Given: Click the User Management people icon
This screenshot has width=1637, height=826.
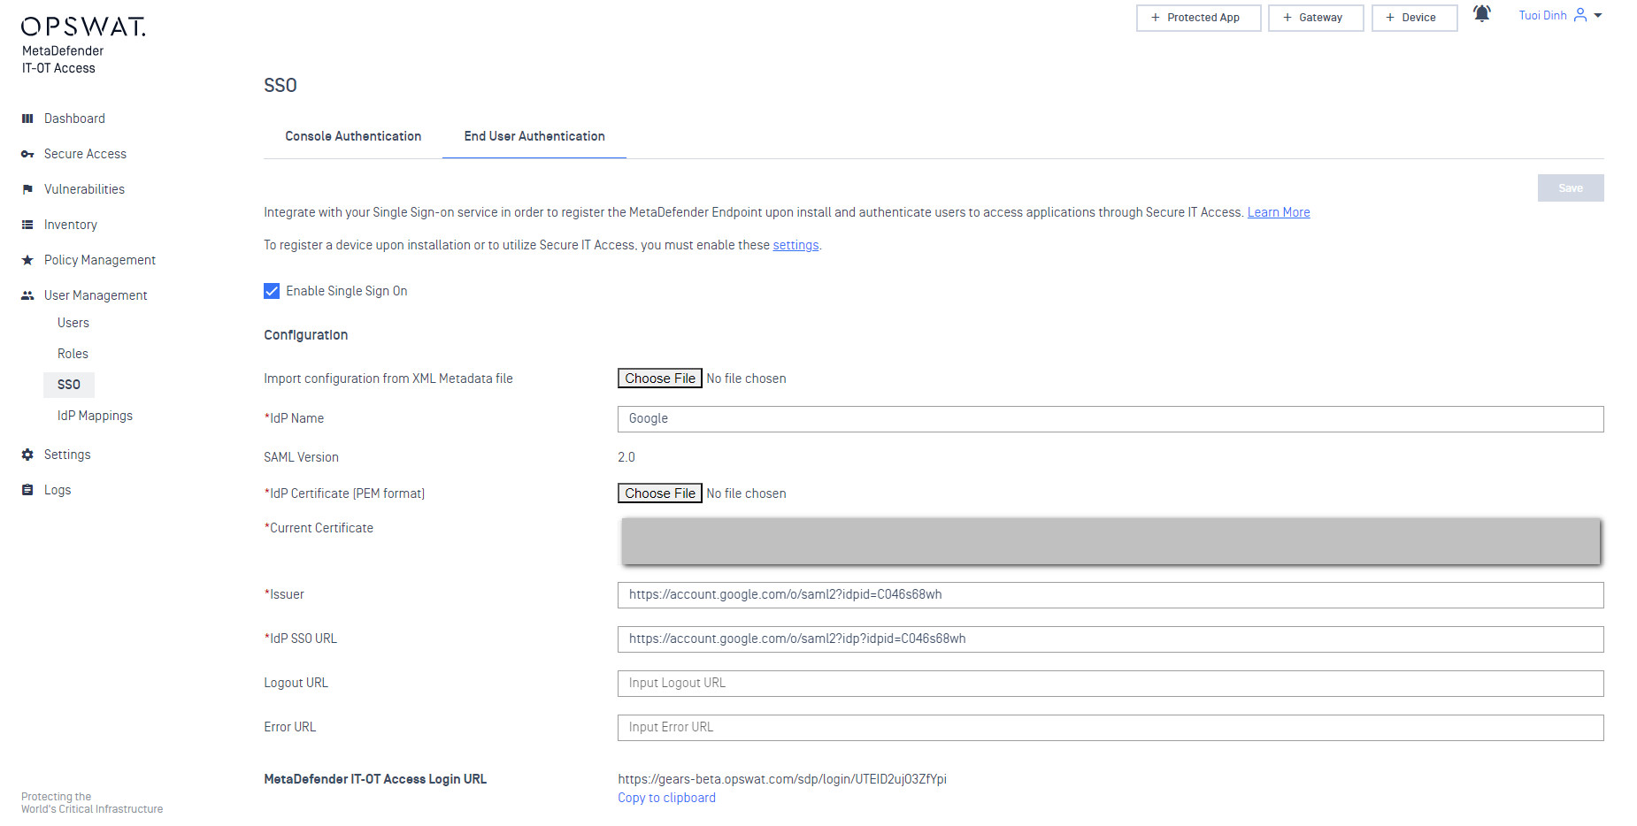Looking at the screenshot, I should [27, 295].
